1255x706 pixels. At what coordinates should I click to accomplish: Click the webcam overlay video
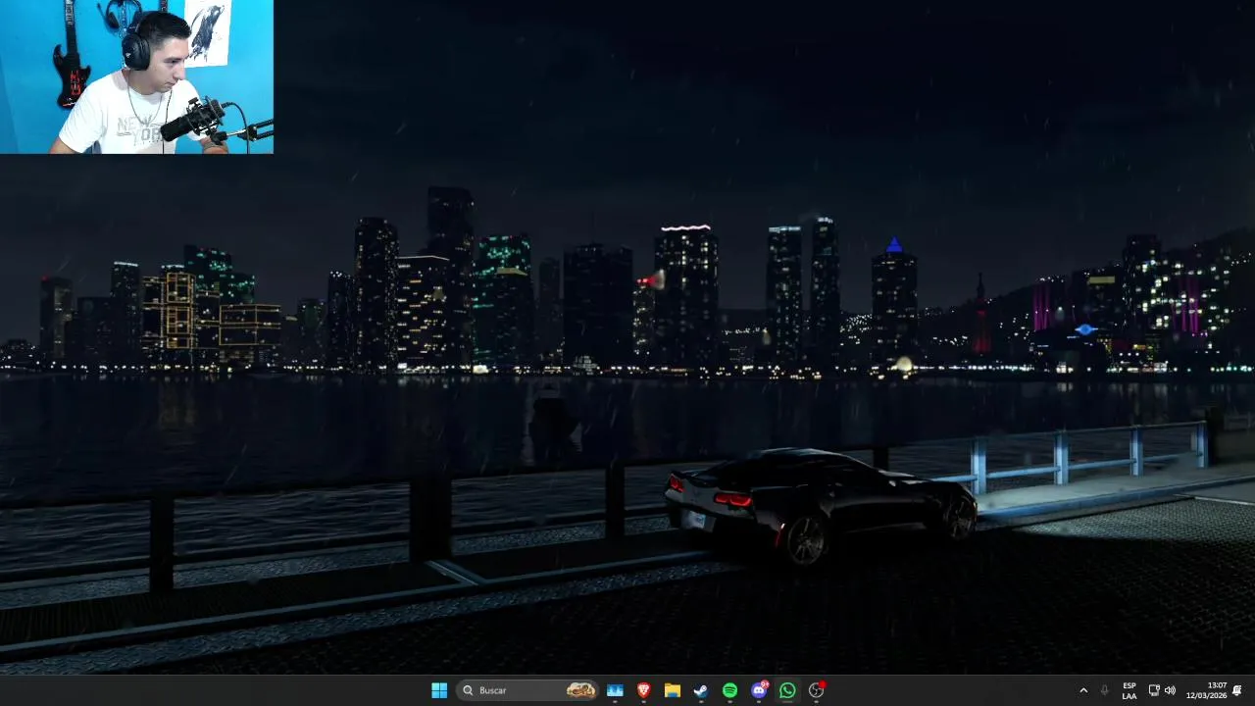pyautogui.click(x=136, y=76)
